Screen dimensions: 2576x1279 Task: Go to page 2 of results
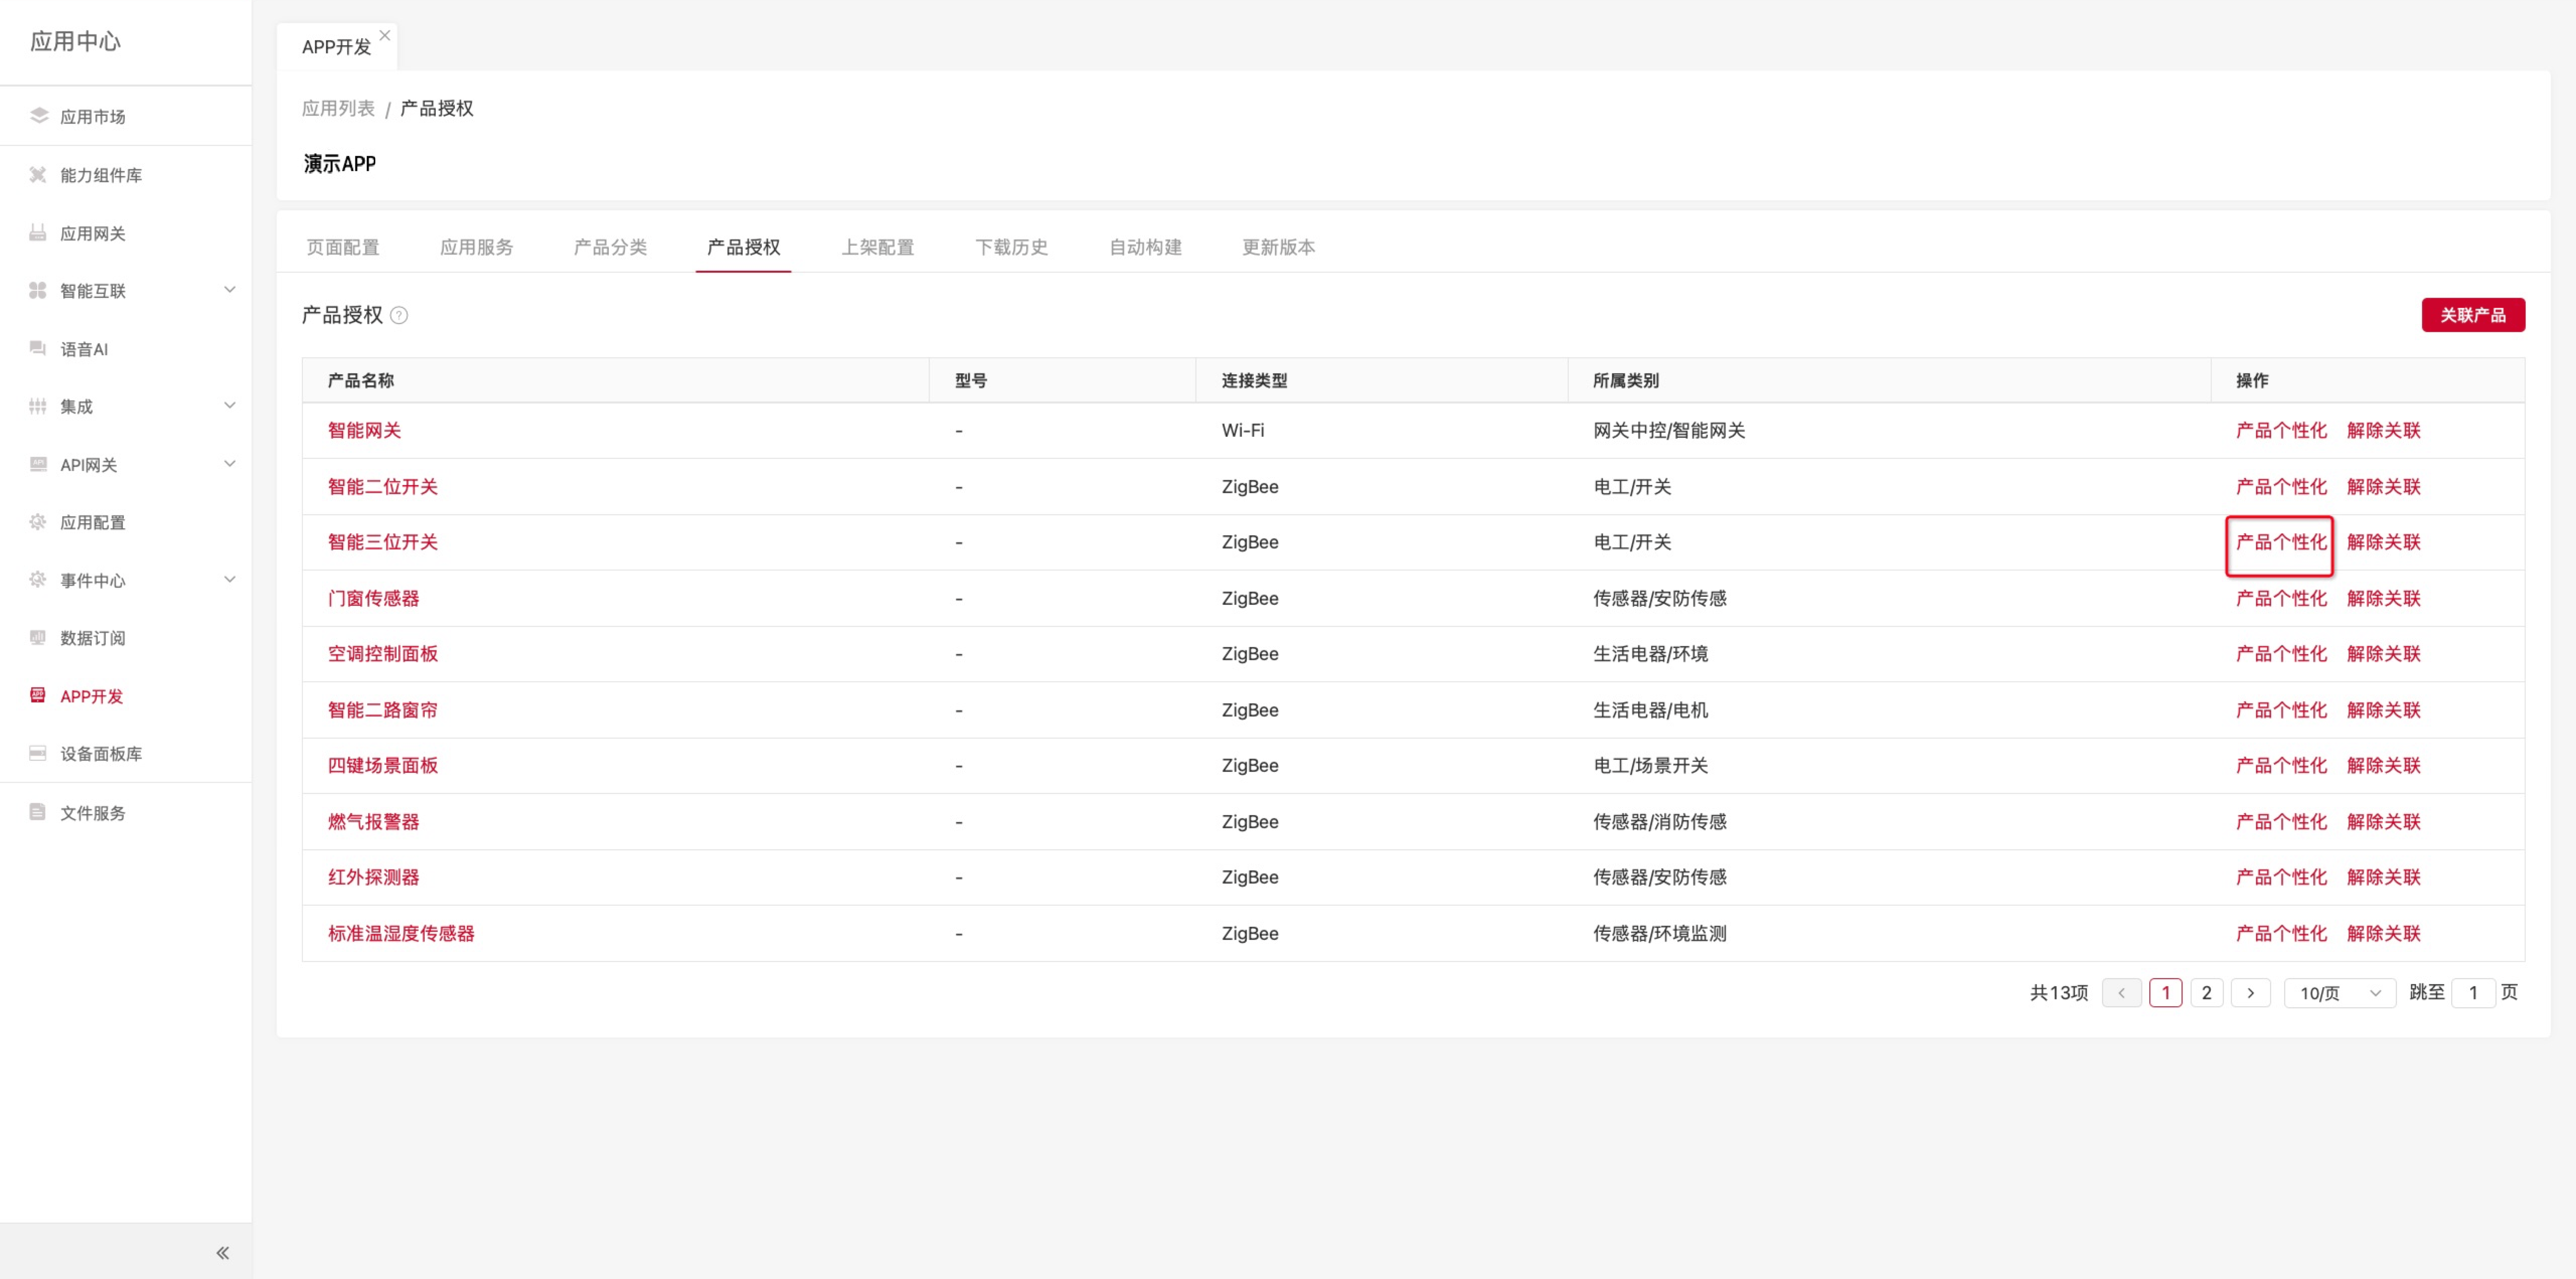(2206, 993)
